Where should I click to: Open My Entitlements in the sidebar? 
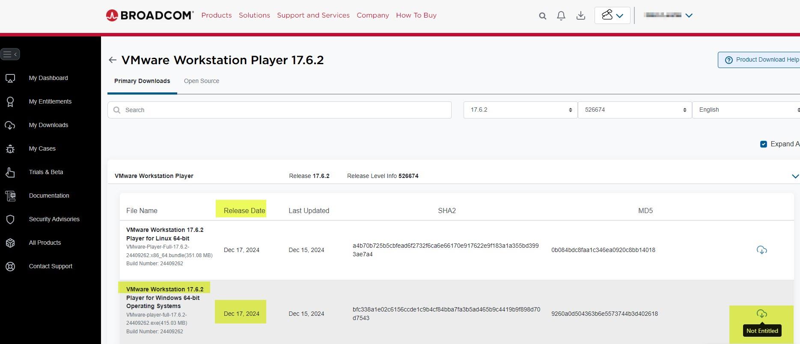(x=50, y=101)
